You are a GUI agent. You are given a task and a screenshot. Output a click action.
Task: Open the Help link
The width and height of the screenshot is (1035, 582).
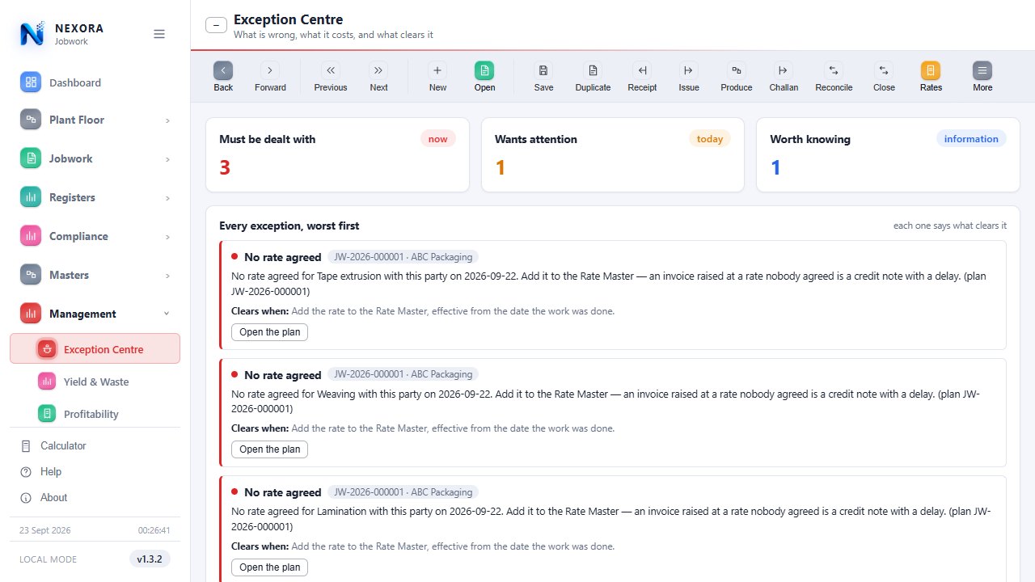point(95,471)
